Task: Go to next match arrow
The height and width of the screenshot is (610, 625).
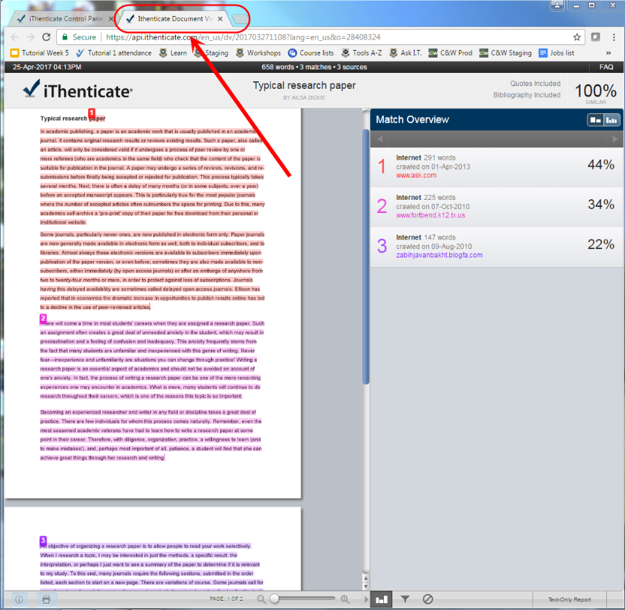Action: point(615,139)
